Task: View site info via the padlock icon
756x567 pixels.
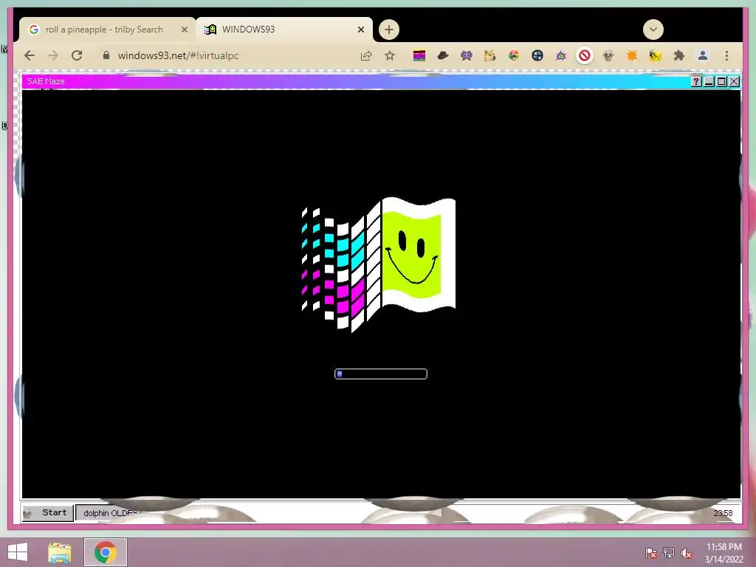Action: pos(106,55)
